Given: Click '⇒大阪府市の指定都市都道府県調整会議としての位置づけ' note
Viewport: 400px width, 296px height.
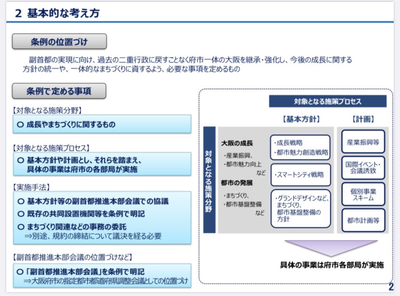Looking at the screenshot, I should (x=106, y=281).
